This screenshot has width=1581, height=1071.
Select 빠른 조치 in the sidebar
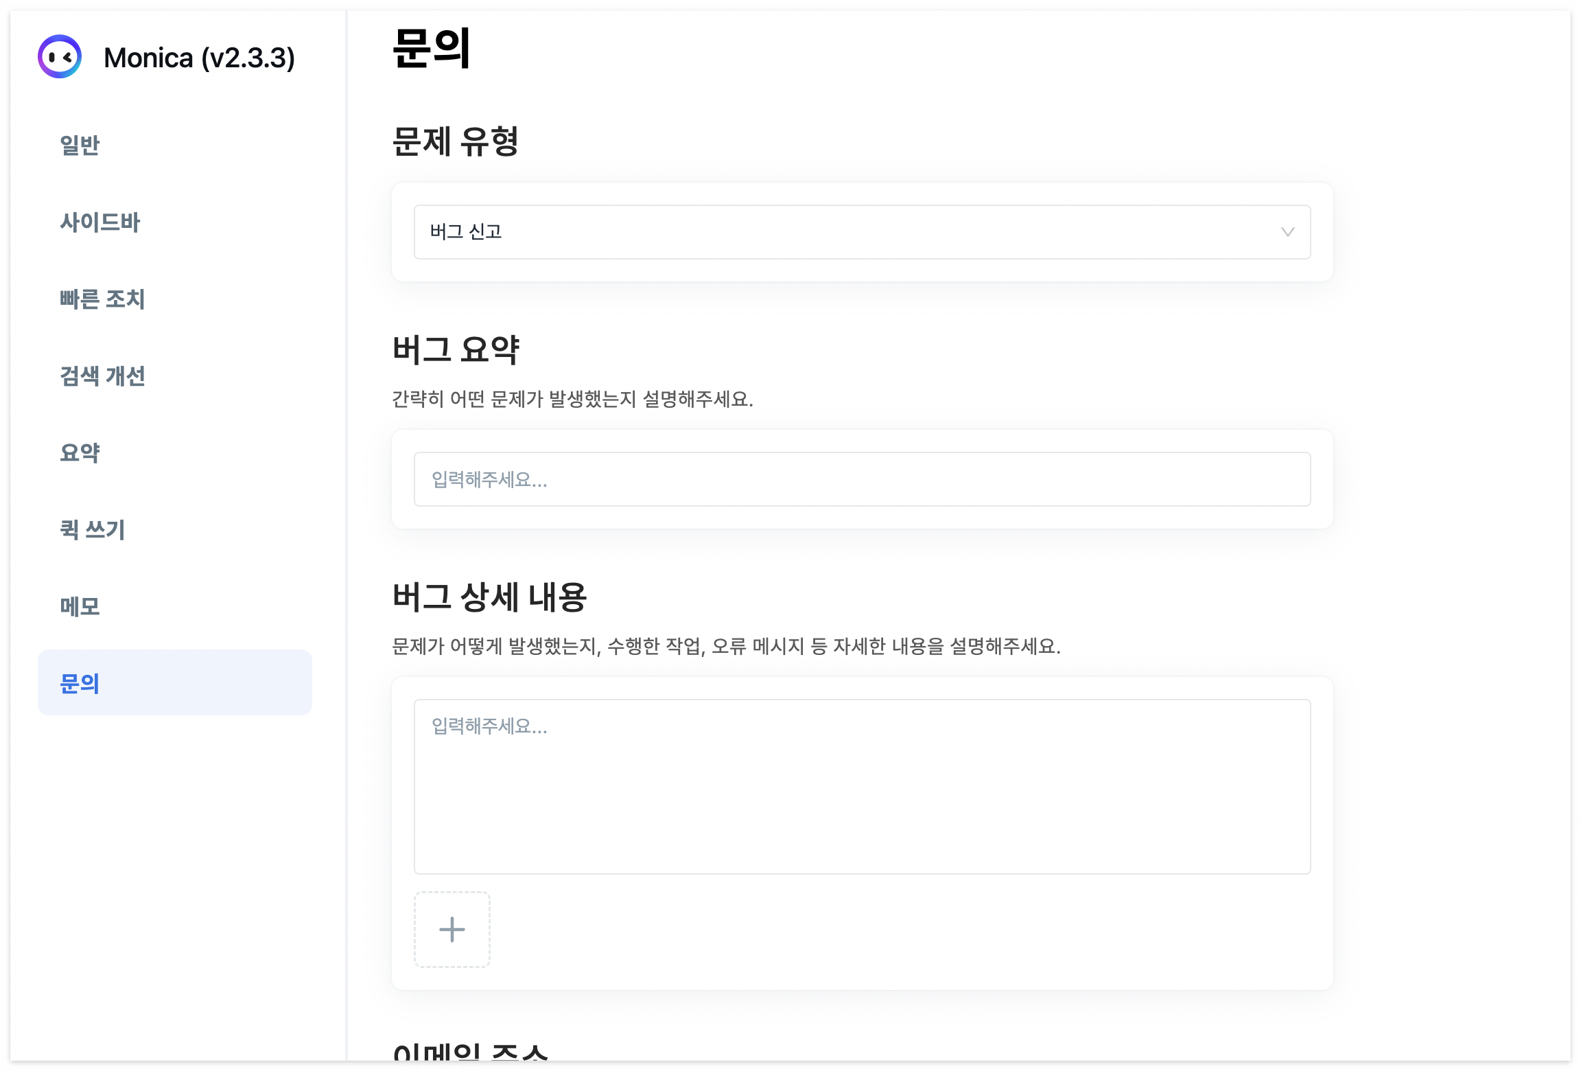(x=102, y=299)
